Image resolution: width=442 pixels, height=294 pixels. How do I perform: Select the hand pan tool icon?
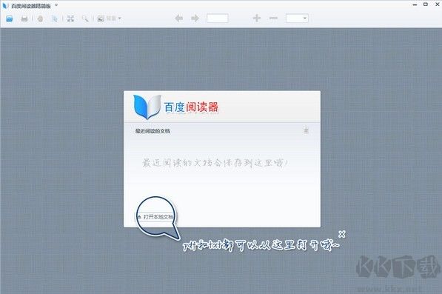40,19
